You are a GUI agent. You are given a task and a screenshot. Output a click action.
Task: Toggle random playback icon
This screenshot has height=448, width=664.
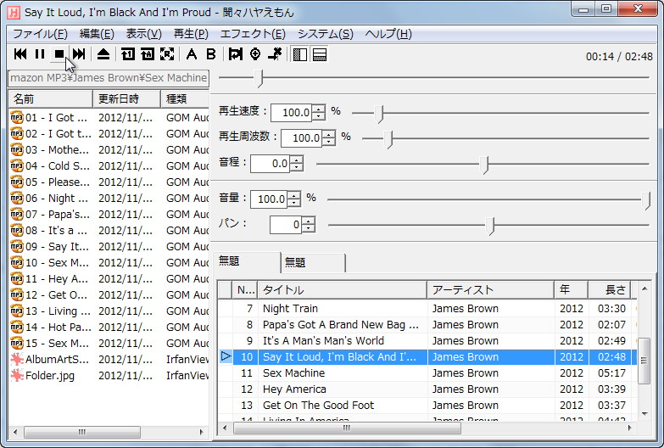point(167,53)
